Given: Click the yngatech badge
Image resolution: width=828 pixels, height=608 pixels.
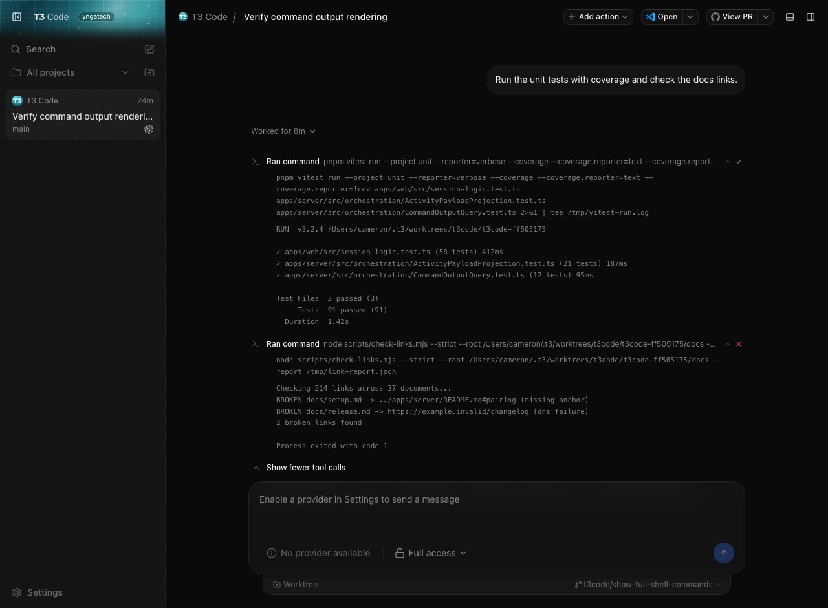Looking at the screenshot, I should pos(96,17).
